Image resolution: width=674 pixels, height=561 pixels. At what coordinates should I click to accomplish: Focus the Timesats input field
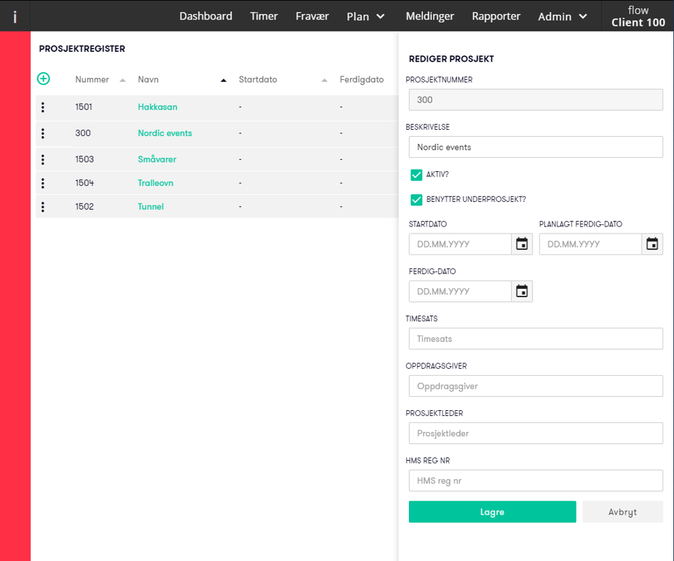pos(536,339)
